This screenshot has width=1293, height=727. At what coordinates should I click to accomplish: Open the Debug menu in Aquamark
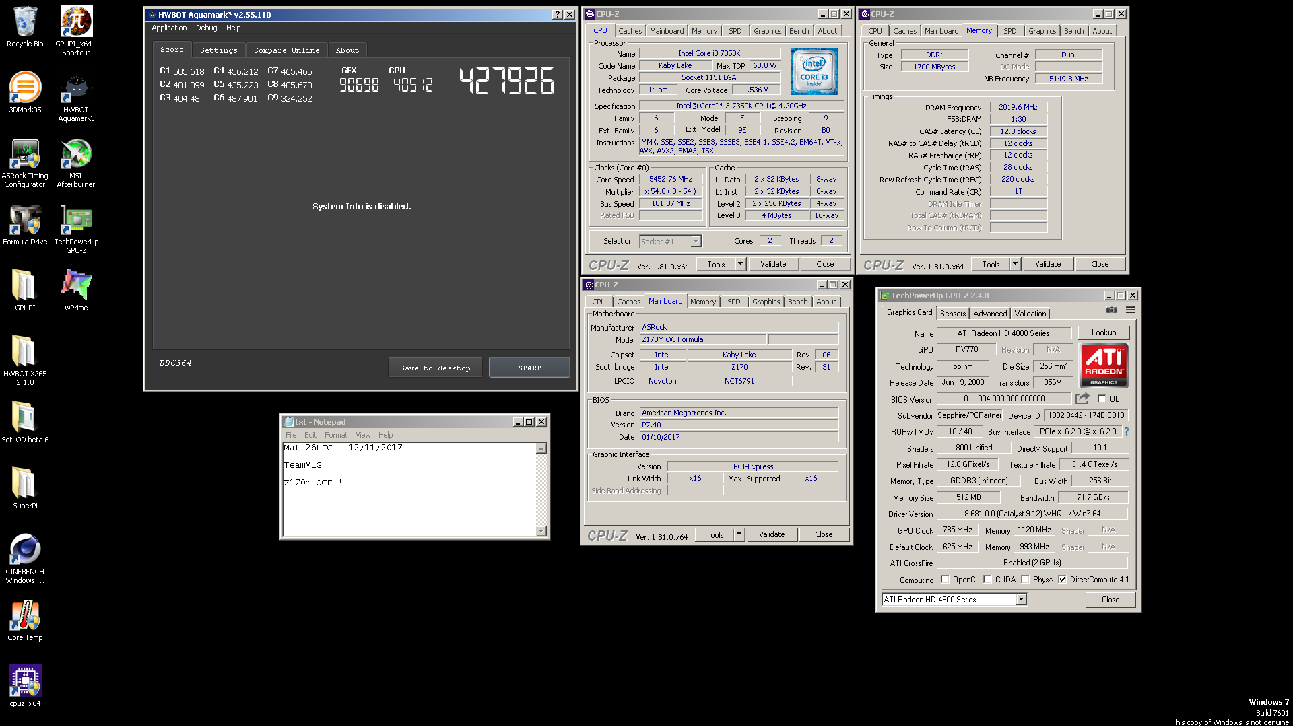[206, 28]
